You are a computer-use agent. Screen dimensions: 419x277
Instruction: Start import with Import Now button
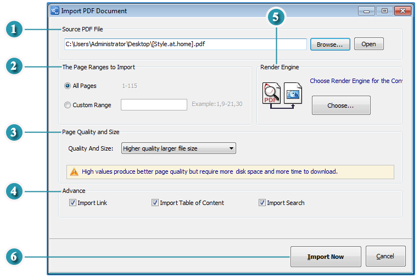(x=326, y=257)
